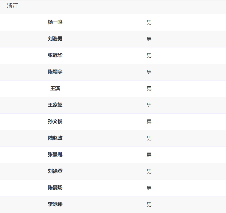Click the 男 cell in 李咏臻's row
226x213 pixels.
click(149, 205)
